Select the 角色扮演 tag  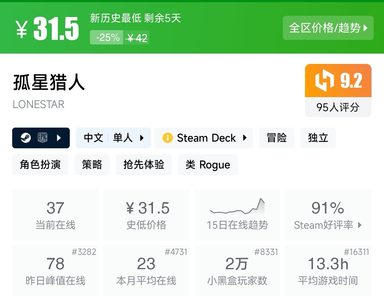40,165
